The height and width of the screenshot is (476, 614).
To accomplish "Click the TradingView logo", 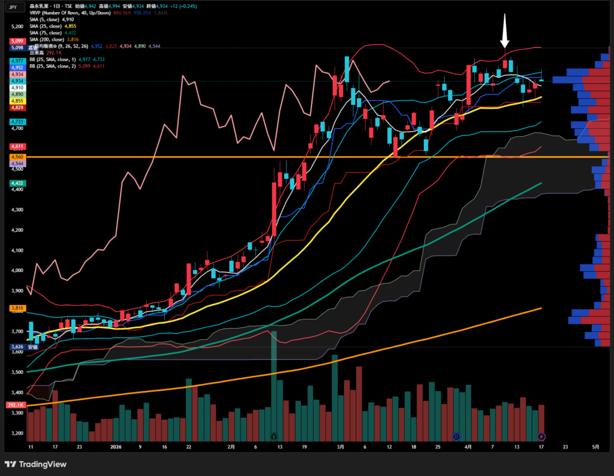I will (x=35, y=464).
